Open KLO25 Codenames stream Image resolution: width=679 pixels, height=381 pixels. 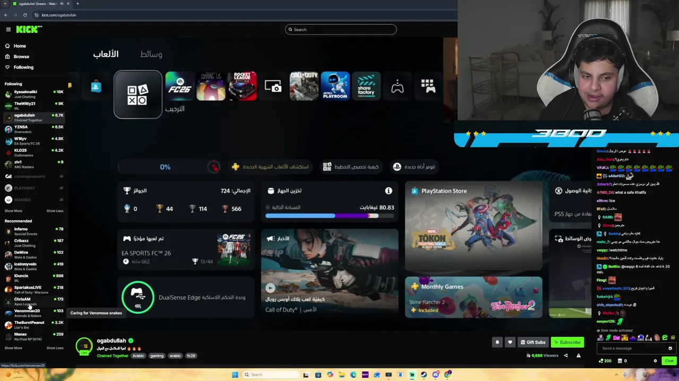33,152
